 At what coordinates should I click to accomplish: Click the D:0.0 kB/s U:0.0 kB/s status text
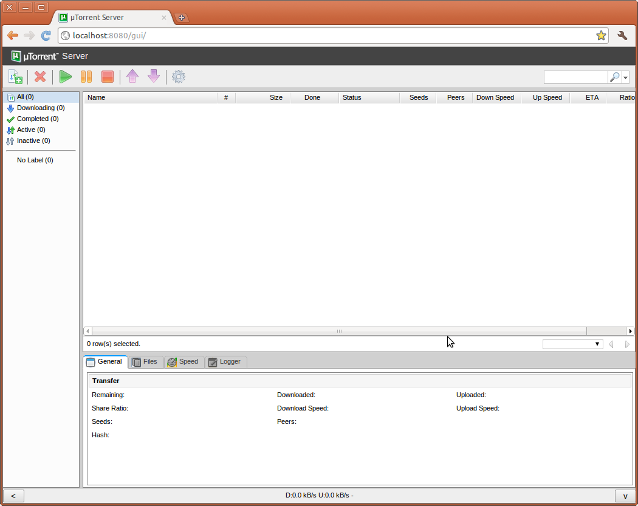pos(320,496)
